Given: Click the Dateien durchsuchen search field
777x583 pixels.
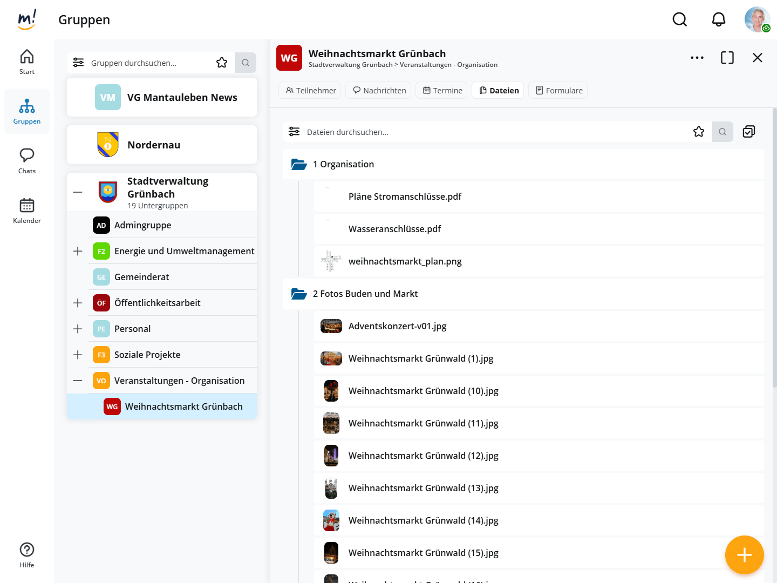Looking at the screenshot, I should click(x=486, y=132).
